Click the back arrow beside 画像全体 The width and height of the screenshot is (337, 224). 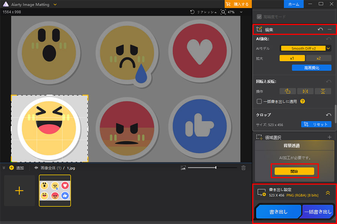click(36, 168)
